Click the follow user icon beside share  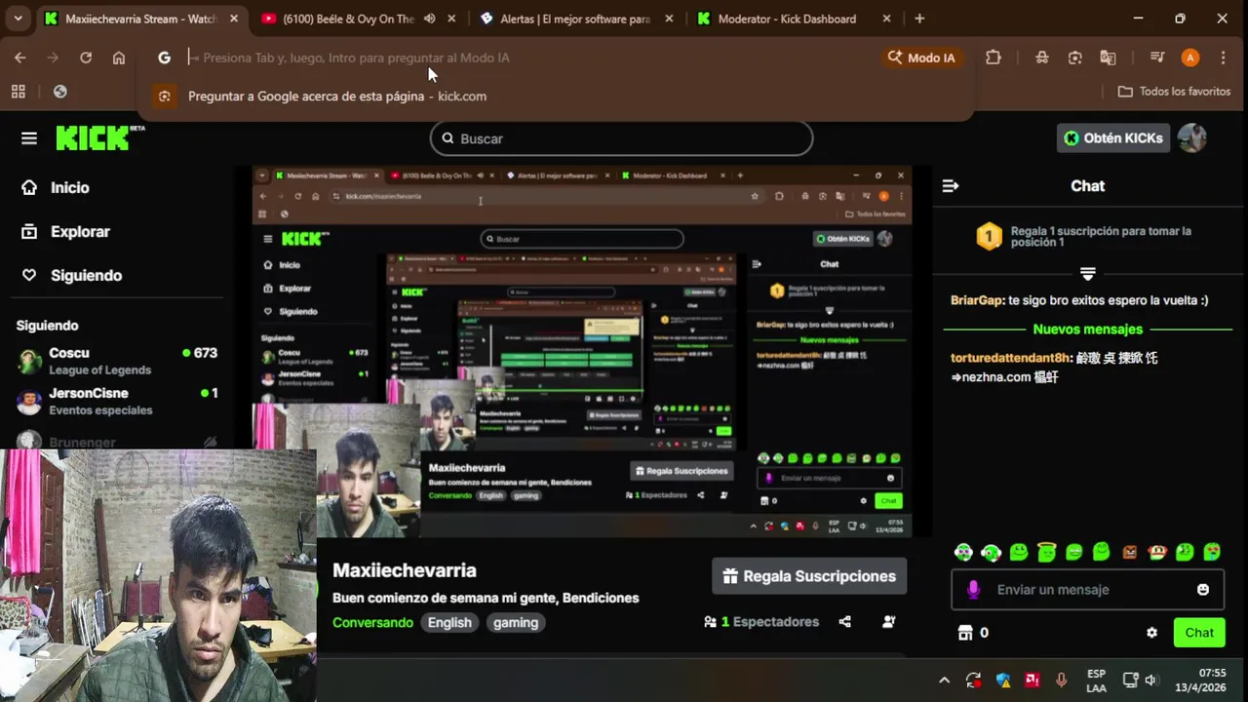coord(888,622)
